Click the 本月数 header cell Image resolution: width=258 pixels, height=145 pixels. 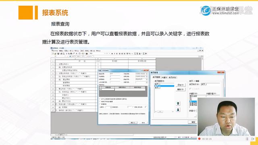[114, 61]
